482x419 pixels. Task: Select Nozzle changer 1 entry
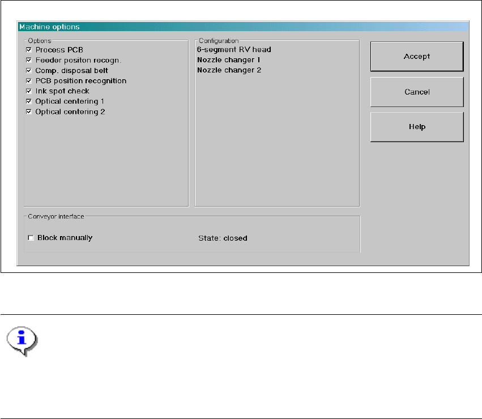coord(229,60)
